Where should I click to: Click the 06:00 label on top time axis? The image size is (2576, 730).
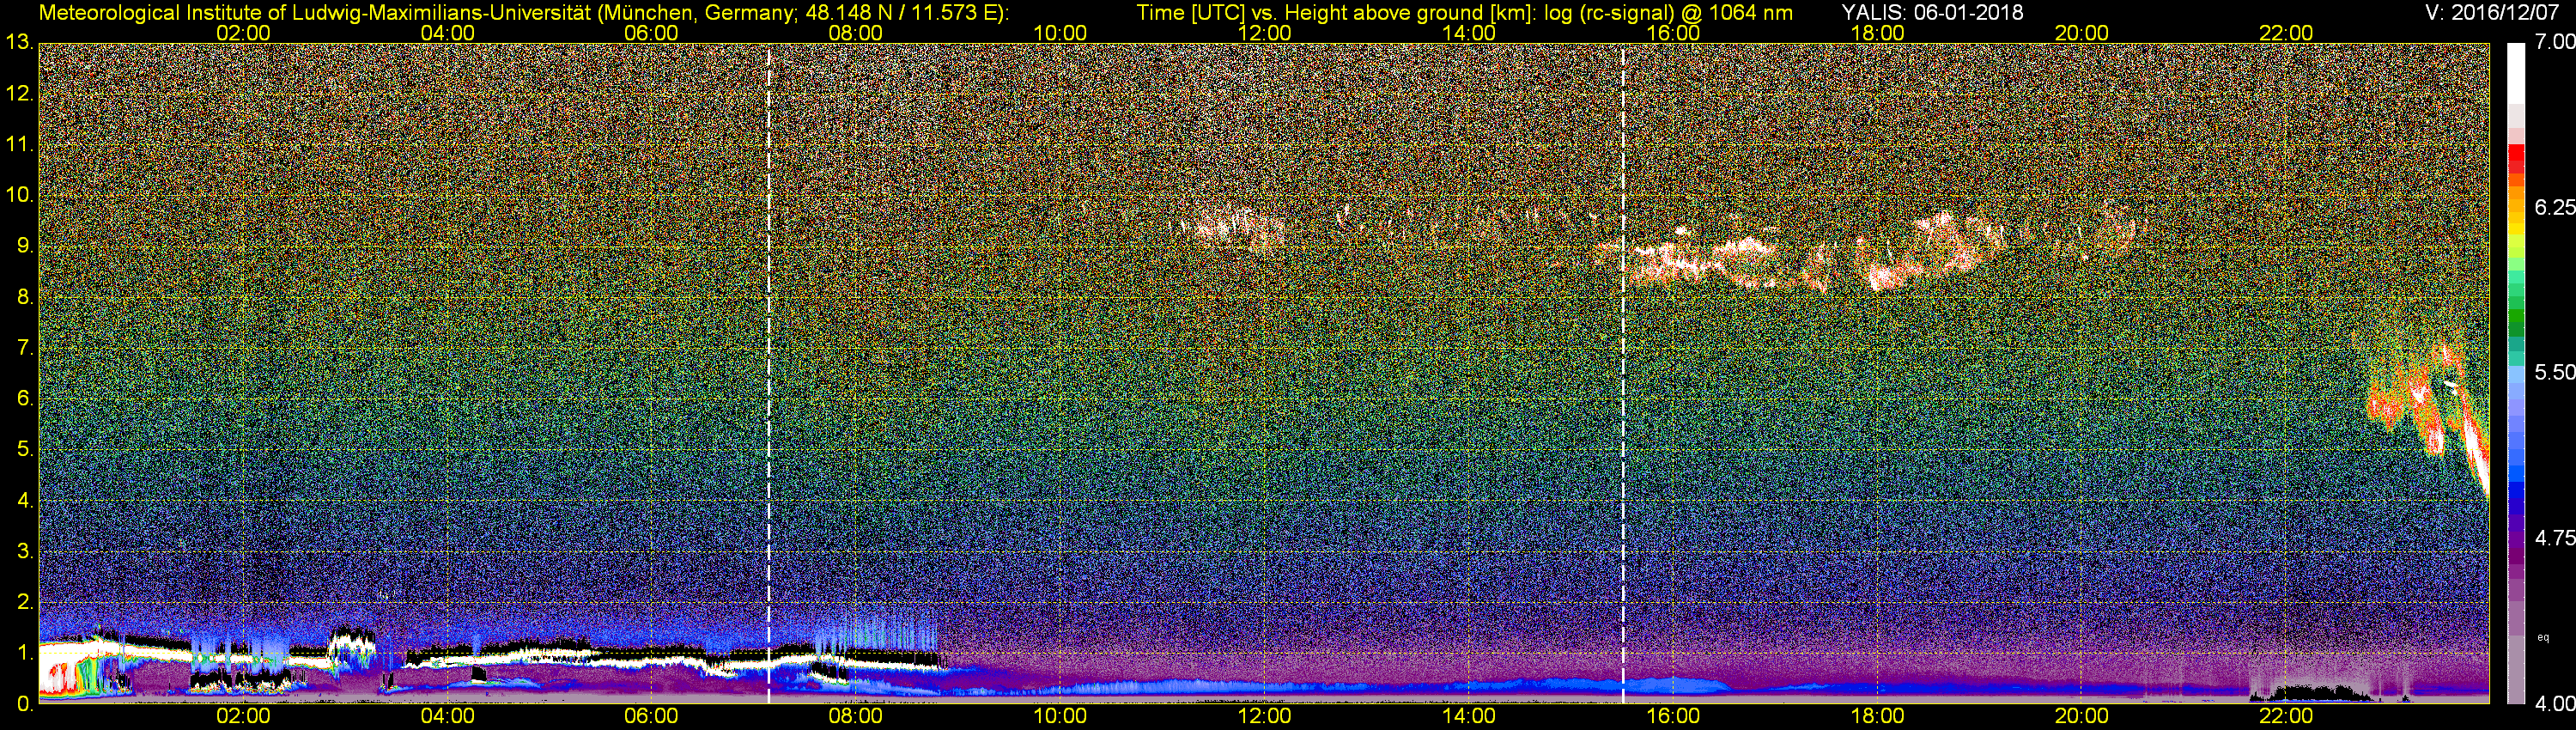(x=651, y=33)
